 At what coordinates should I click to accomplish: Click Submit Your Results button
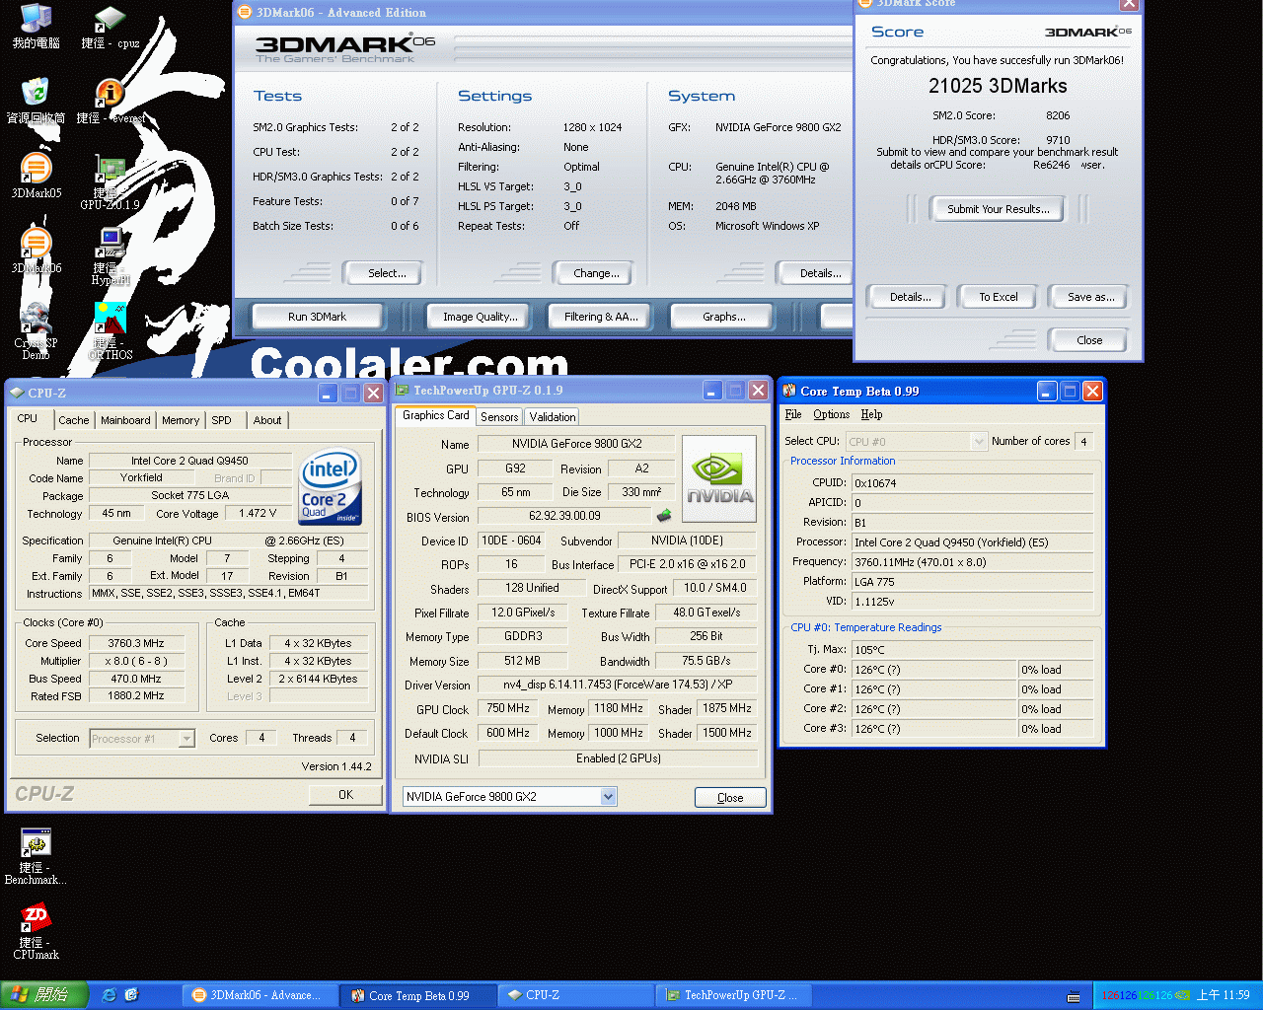pos(999,209)
